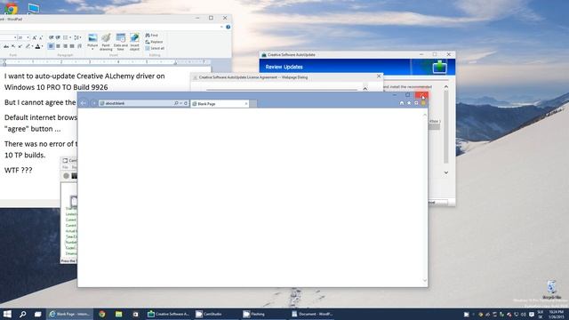The width and height of the screenshot is (569, 320).
Task: Go back in Internet Explorer
Action: point(83,103)
